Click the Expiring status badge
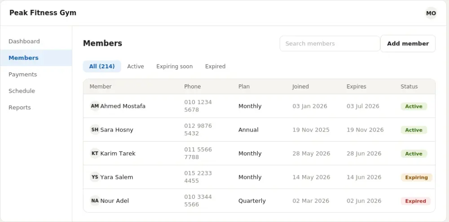 416,178
